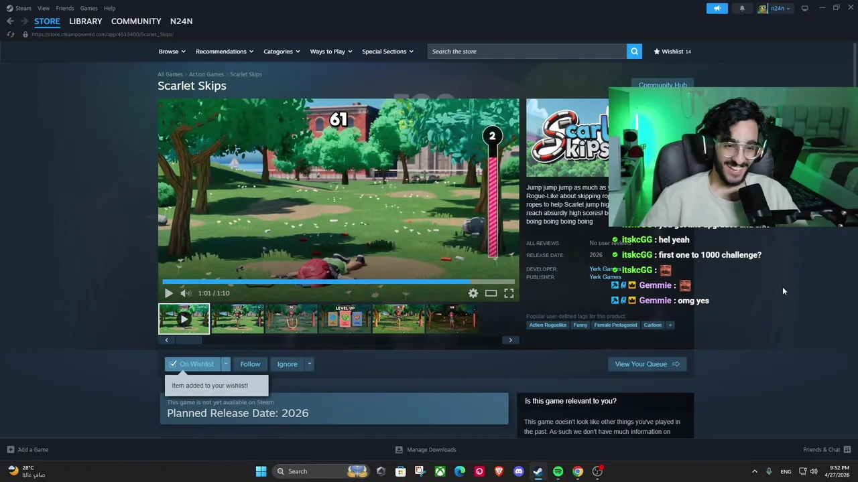
Task: Open N24N profile tab
Action: tap(181, 21)
